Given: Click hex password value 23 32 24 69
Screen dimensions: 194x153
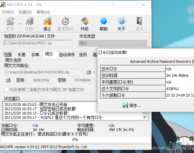Looking at the screenshot, I should coord(180,95).
